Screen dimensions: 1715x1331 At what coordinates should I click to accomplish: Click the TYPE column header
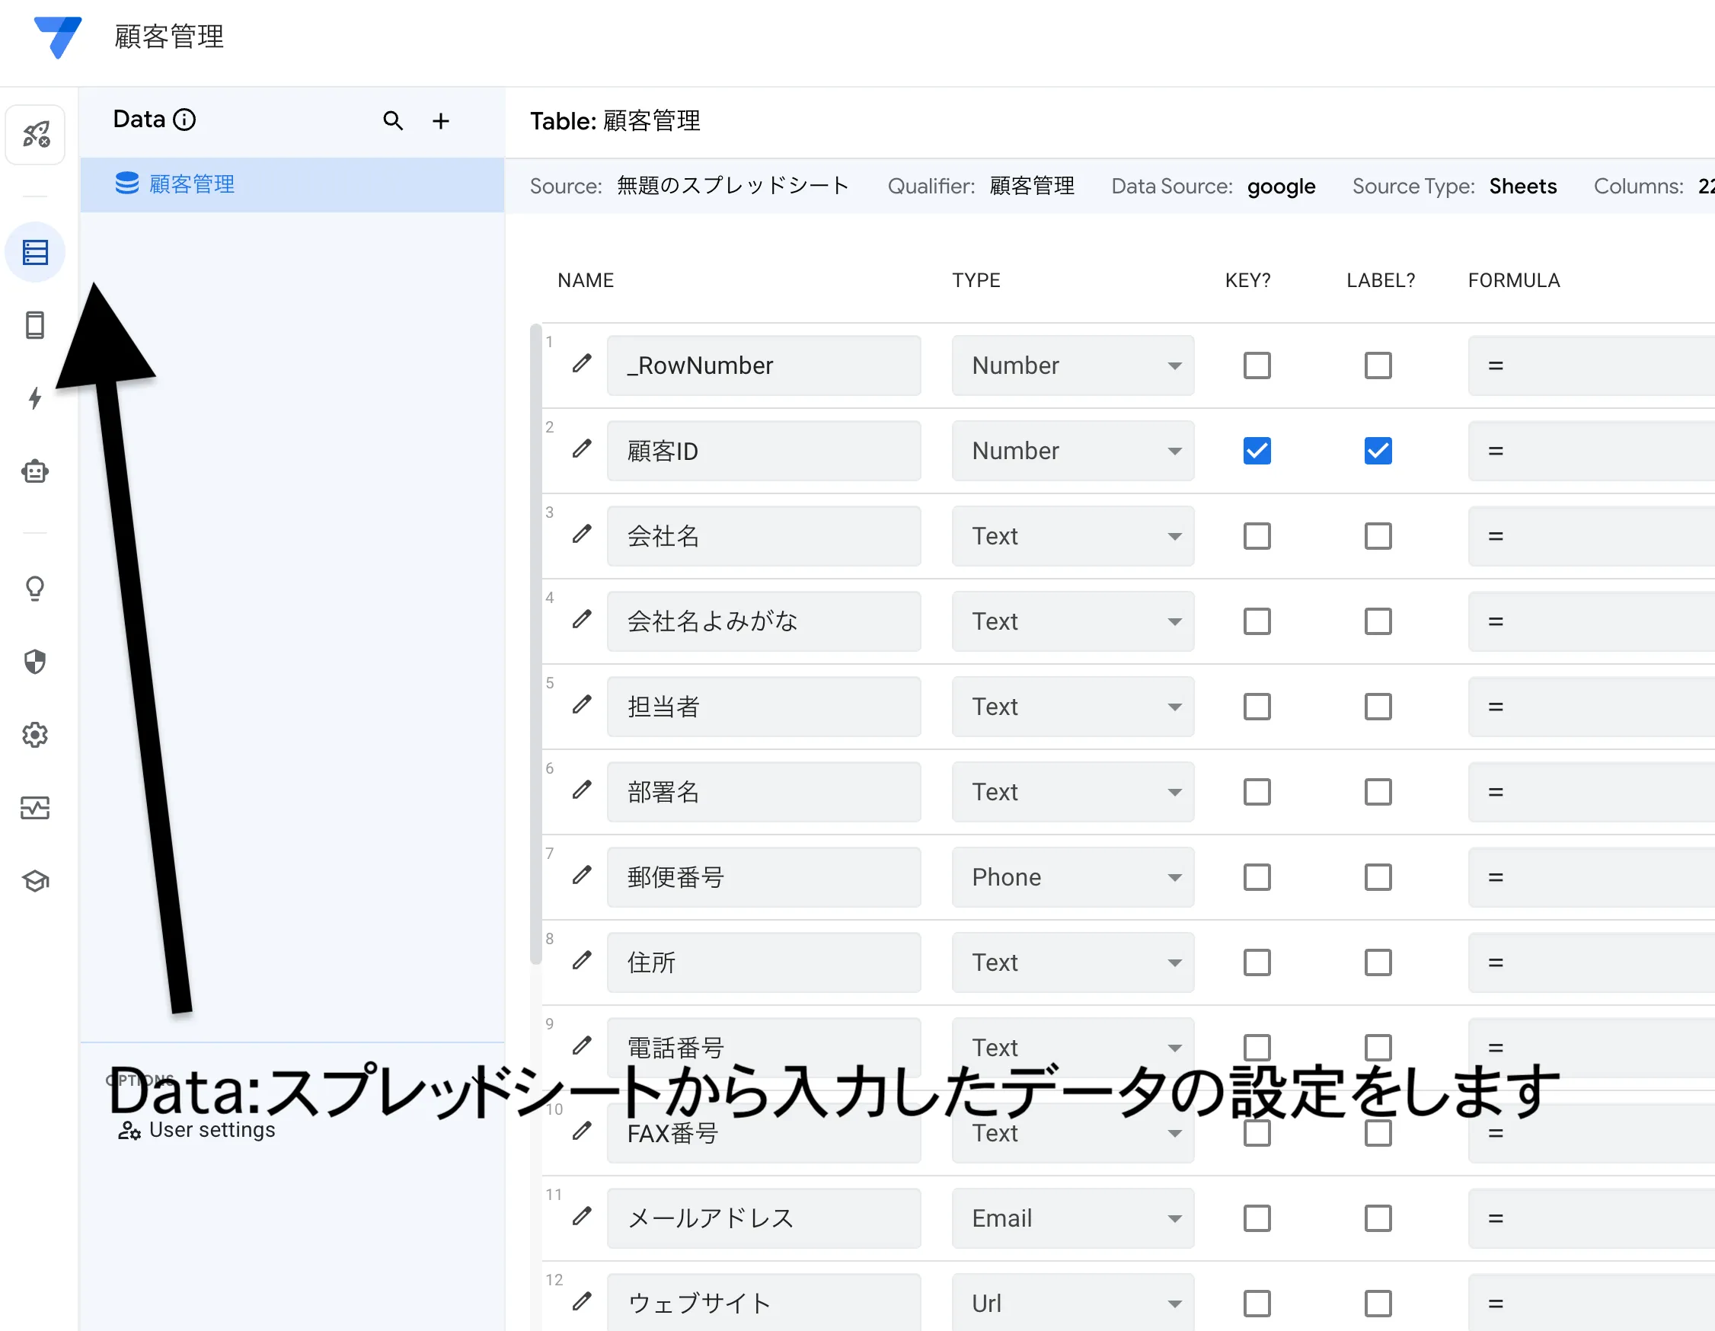[976, 280]
